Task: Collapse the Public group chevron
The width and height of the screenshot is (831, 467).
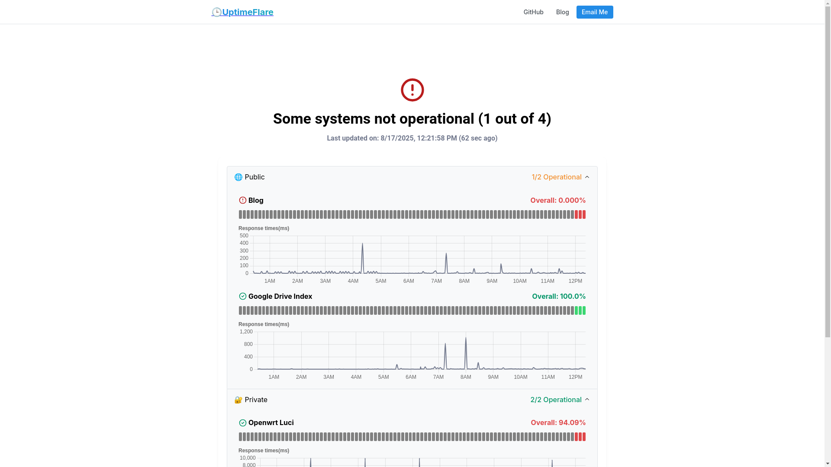Action: pos(587,177)
